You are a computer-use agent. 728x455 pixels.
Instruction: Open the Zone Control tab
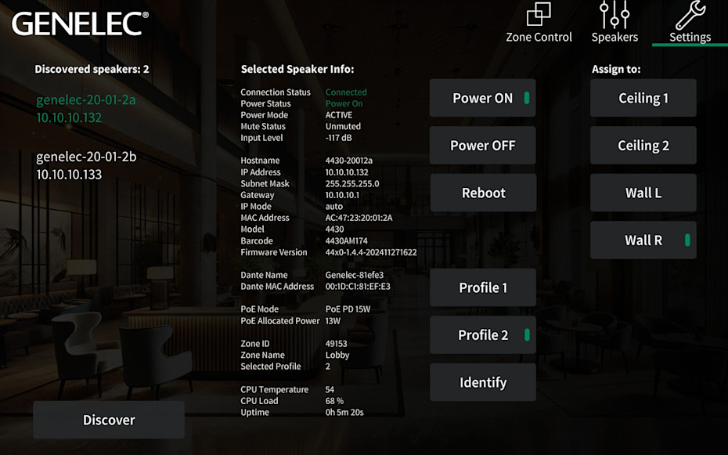tap(539, 23)
